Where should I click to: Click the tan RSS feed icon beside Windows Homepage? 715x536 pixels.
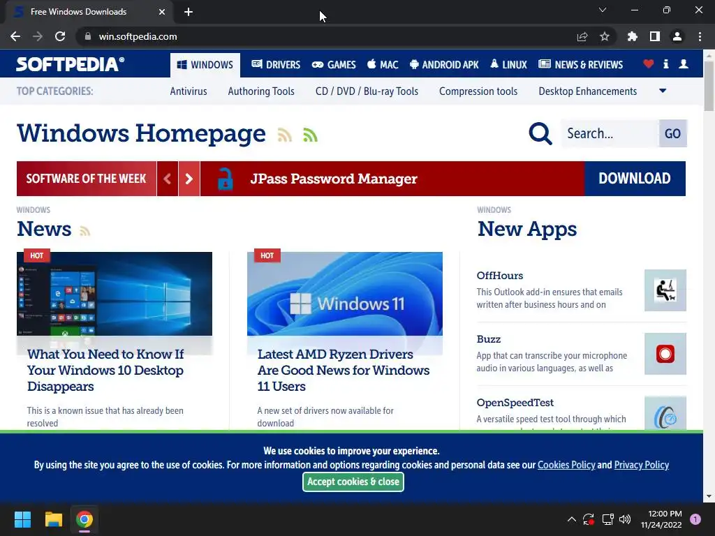pyautogui.click(x=285, y=135)
